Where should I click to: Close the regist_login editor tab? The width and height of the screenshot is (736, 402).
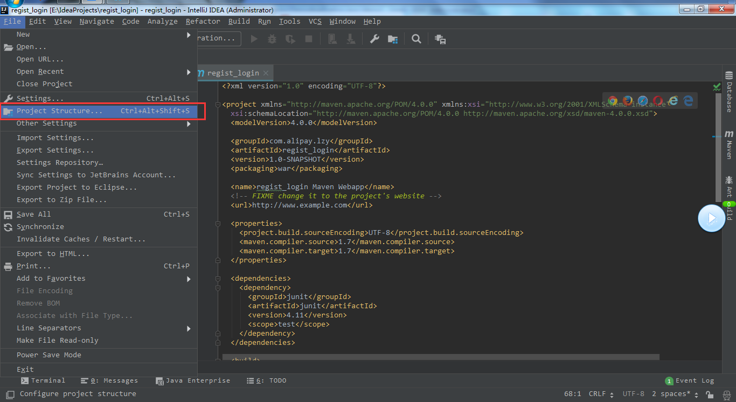point(266,73)
